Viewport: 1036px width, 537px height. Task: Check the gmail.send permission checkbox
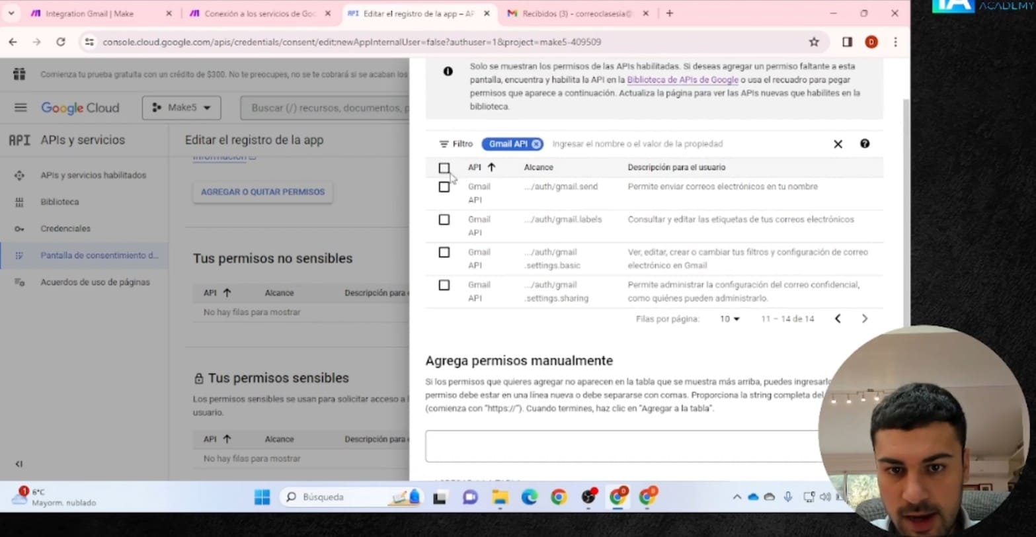444,187
